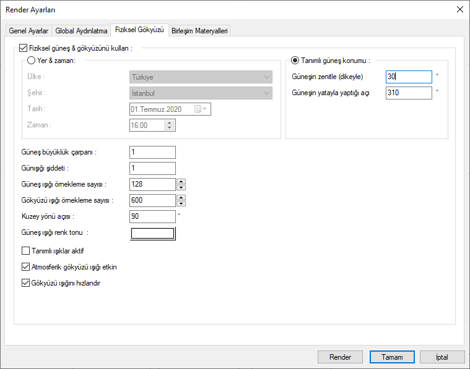Image resolution: width=470 pixels, height=369 pixels.
Task: Increase the Zaman time value
Action: pyautogui.click(x=170, y=122)
